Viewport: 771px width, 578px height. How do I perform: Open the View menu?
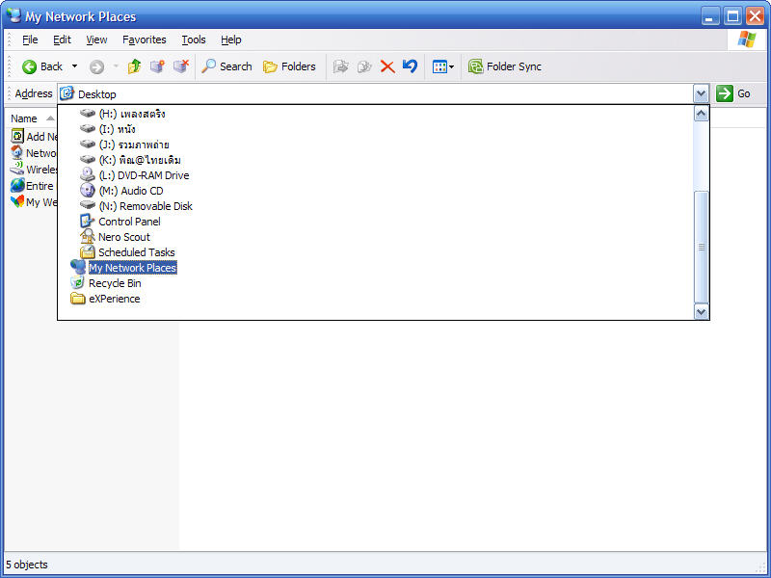[x=96, y=39]
